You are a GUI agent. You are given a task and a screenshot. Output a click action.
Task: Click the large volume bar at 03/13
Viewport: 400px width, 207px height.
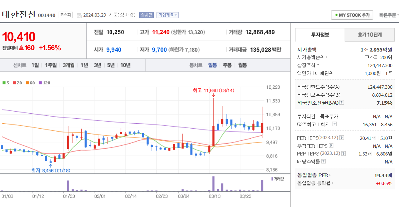213,184
